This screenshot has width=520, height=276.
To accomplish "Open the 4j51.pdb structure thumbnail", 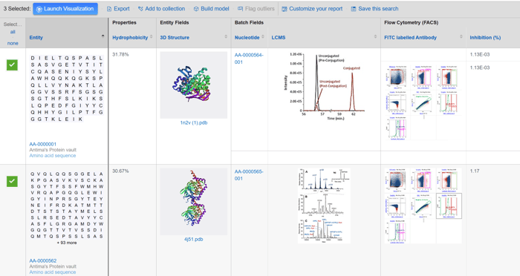I will tap(194, 202).
